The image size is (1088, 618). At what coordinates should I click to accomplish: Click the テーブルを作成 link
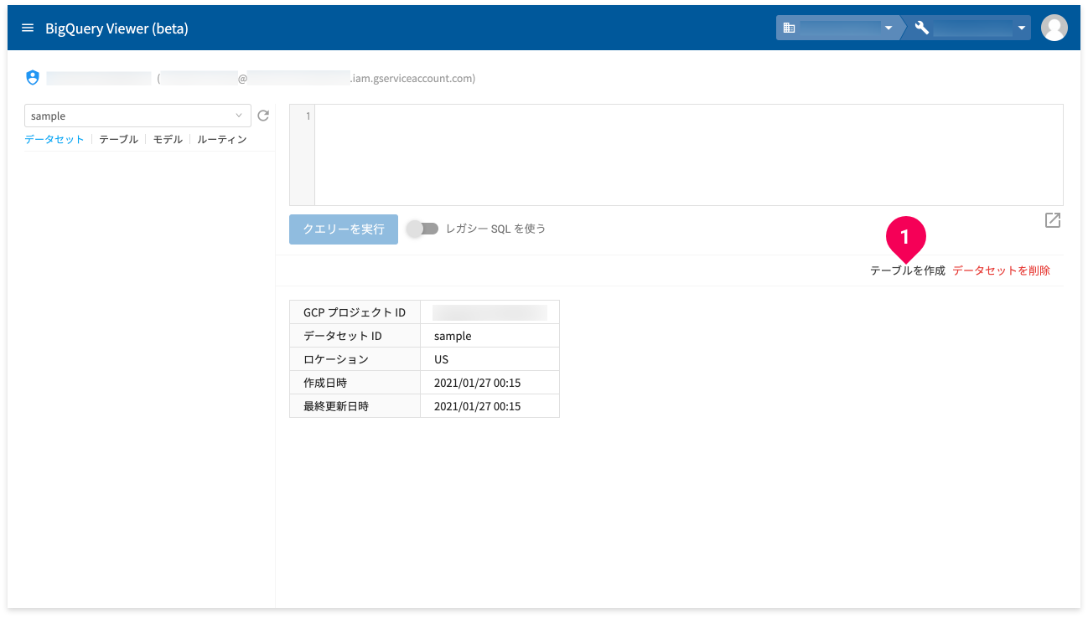pos(907,270)
